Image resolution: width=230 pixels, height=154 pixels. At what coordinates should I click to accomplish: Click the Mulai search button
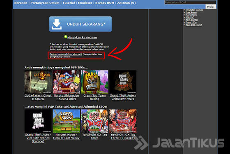211,7
